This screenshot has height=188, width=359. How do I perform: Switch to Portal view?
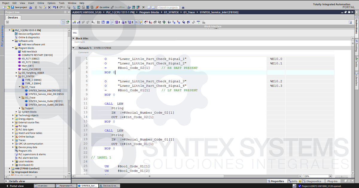pos(15,186)
